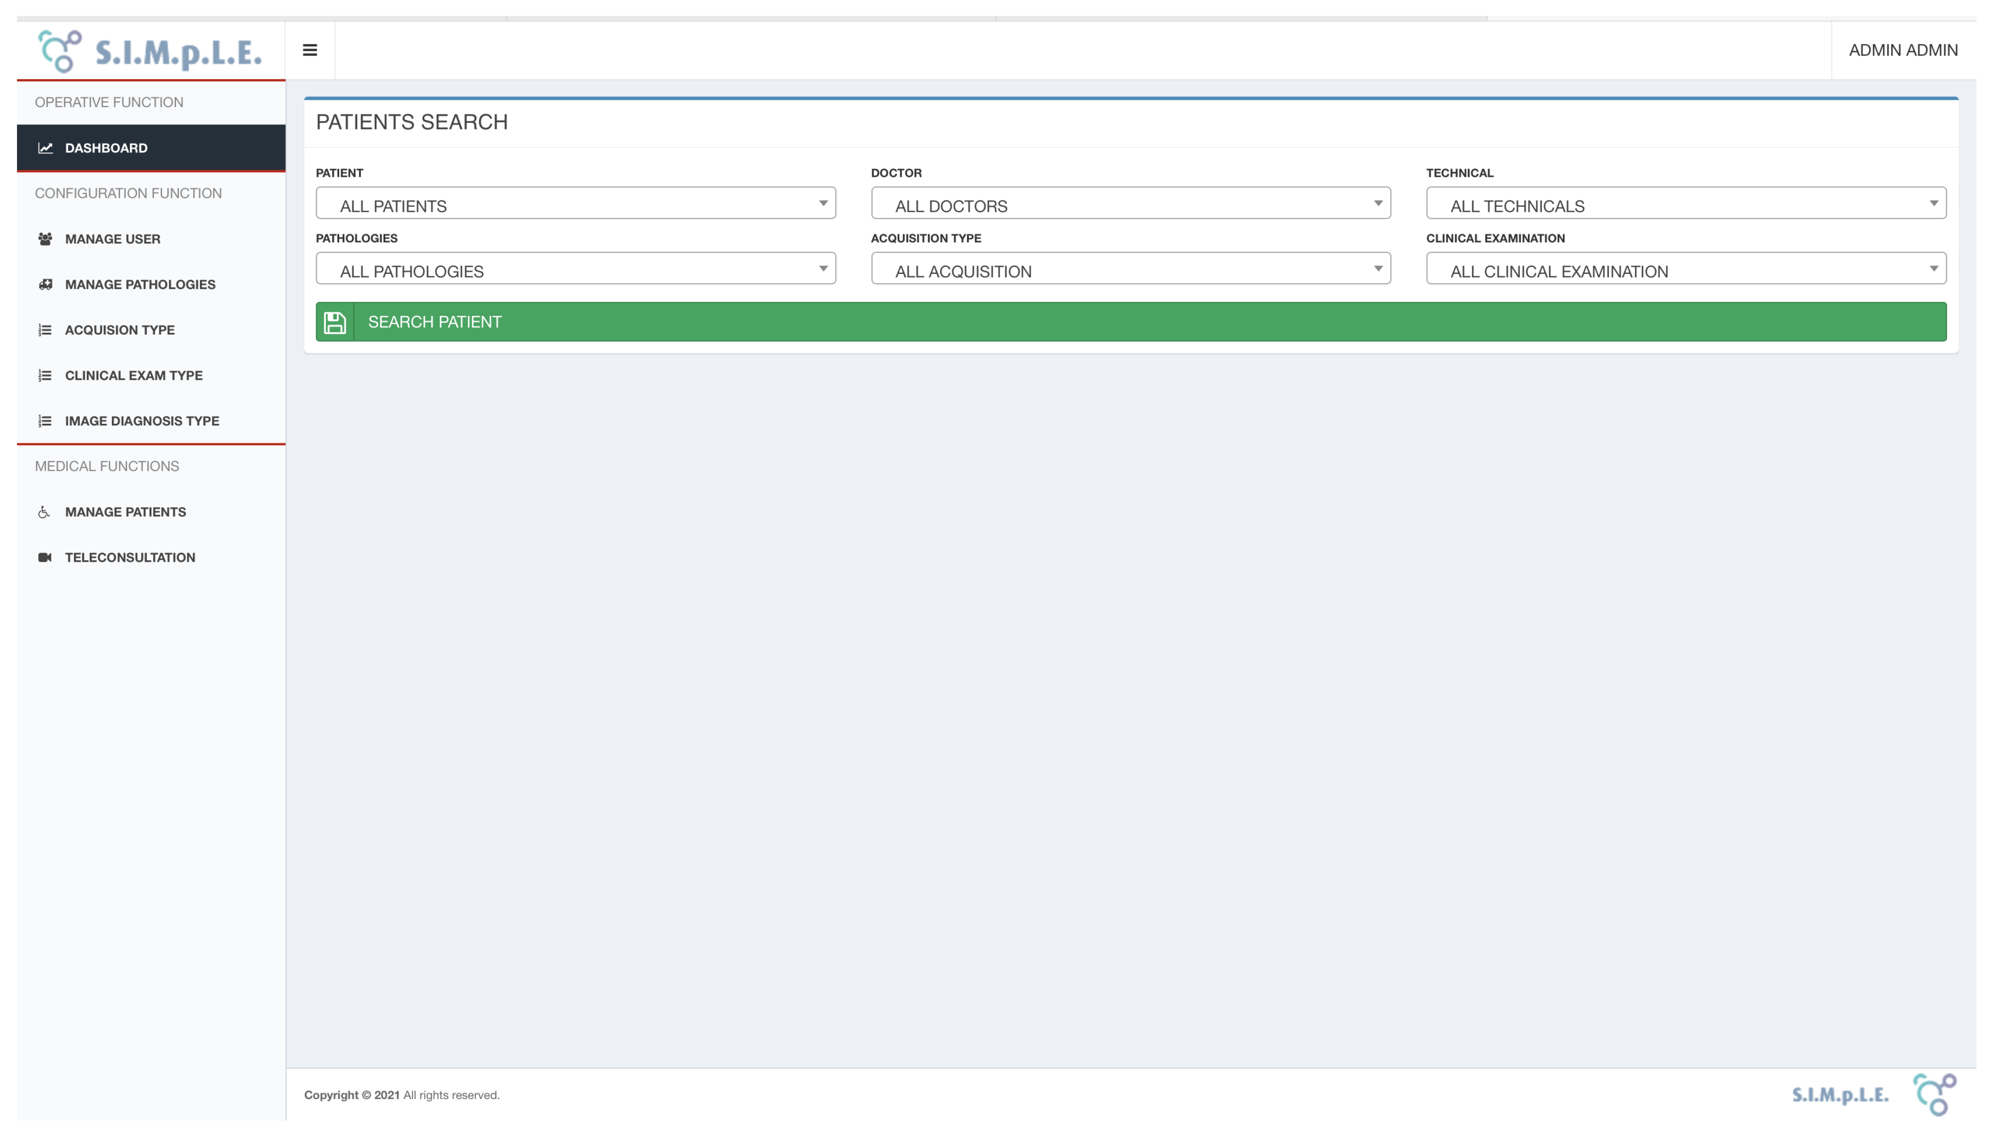The width and height of the screenshot is (1992, 1131).
Task: Click the Manage Pathologies ambulance icon
Action: pos(45,284)
